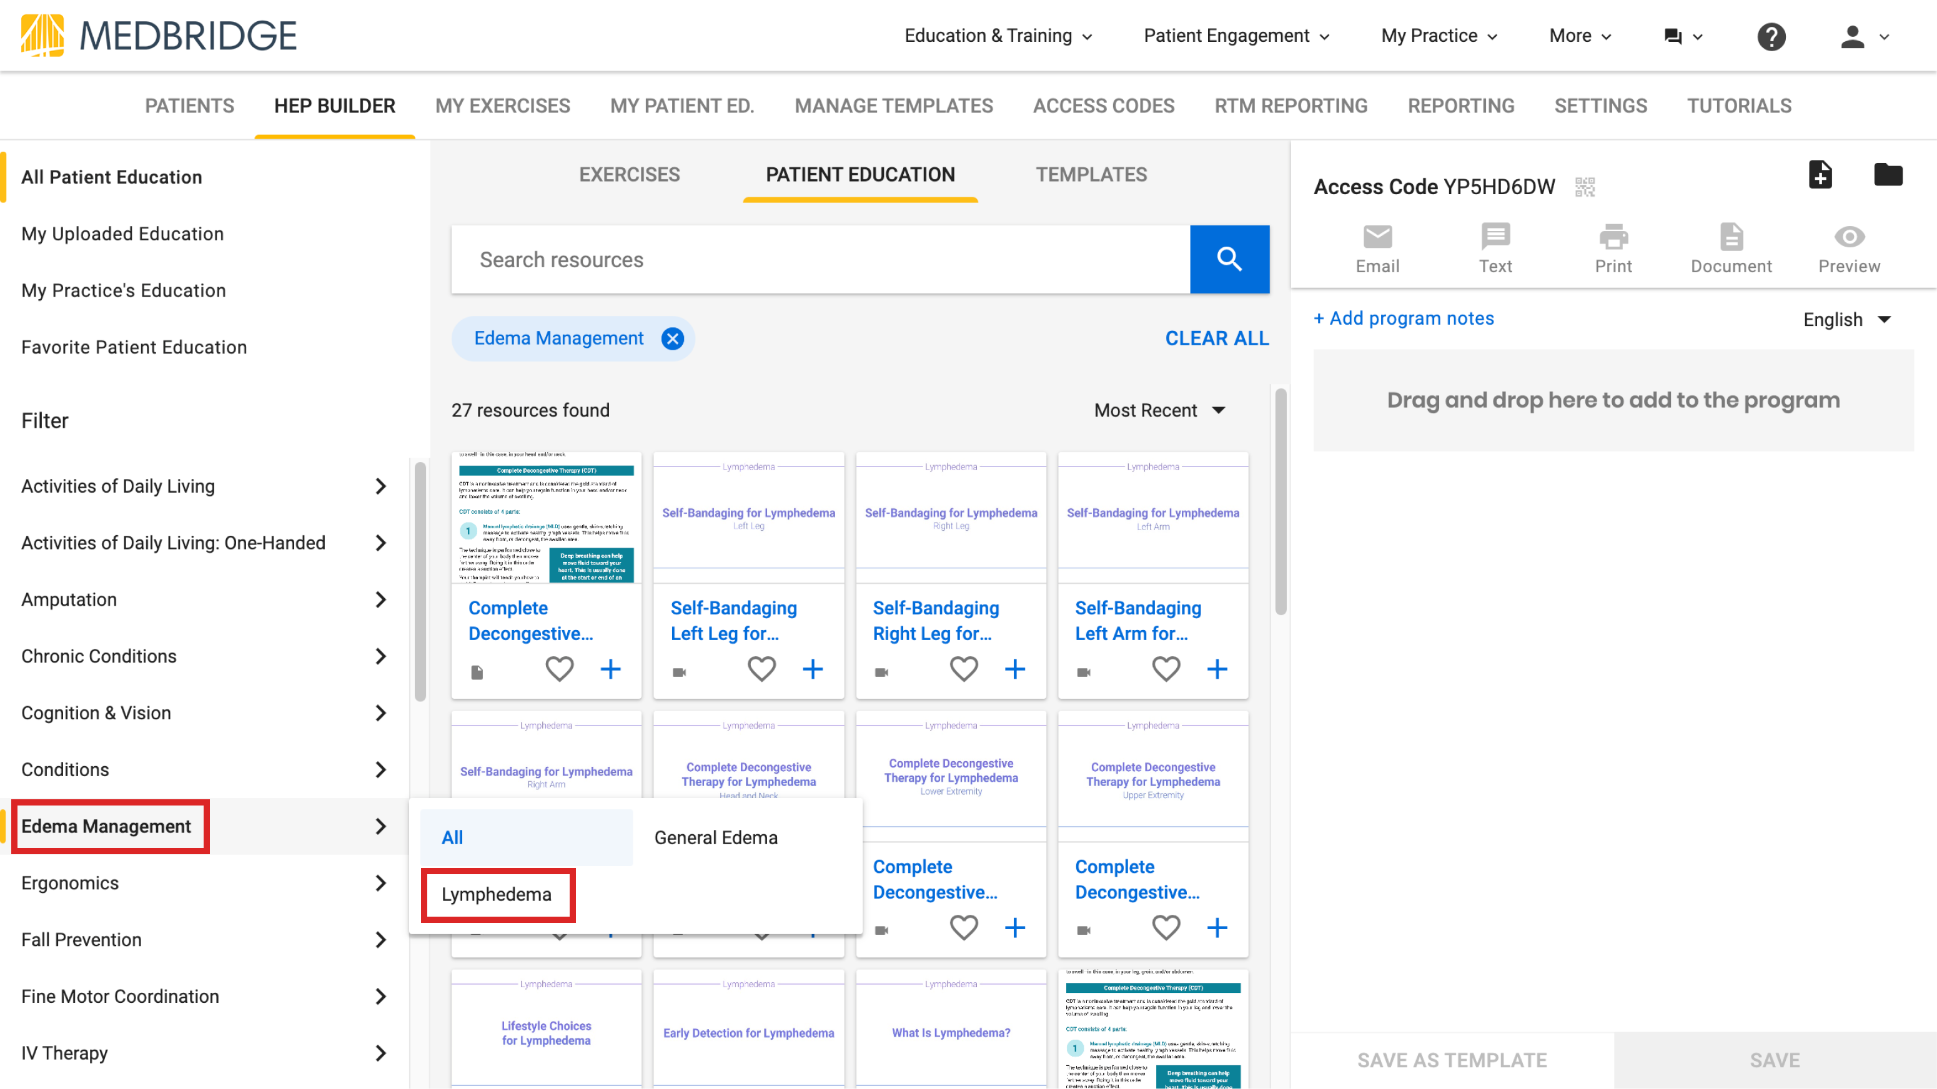
Task: Open the help question mark icon
Action: click(1771, 36)
